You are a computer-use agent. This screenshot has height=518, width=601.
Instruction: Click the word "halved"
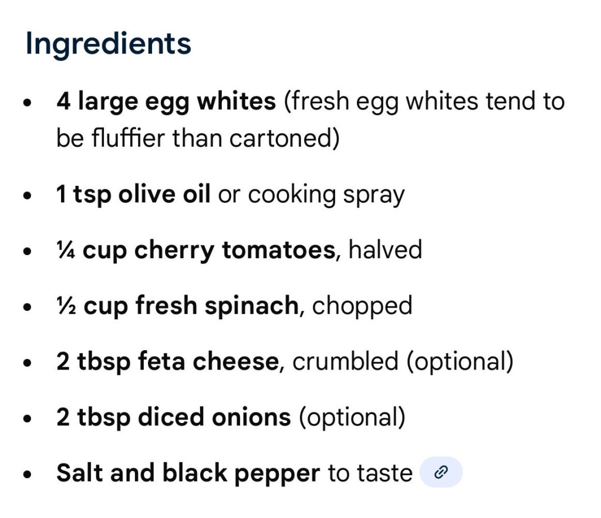point(385,250)
